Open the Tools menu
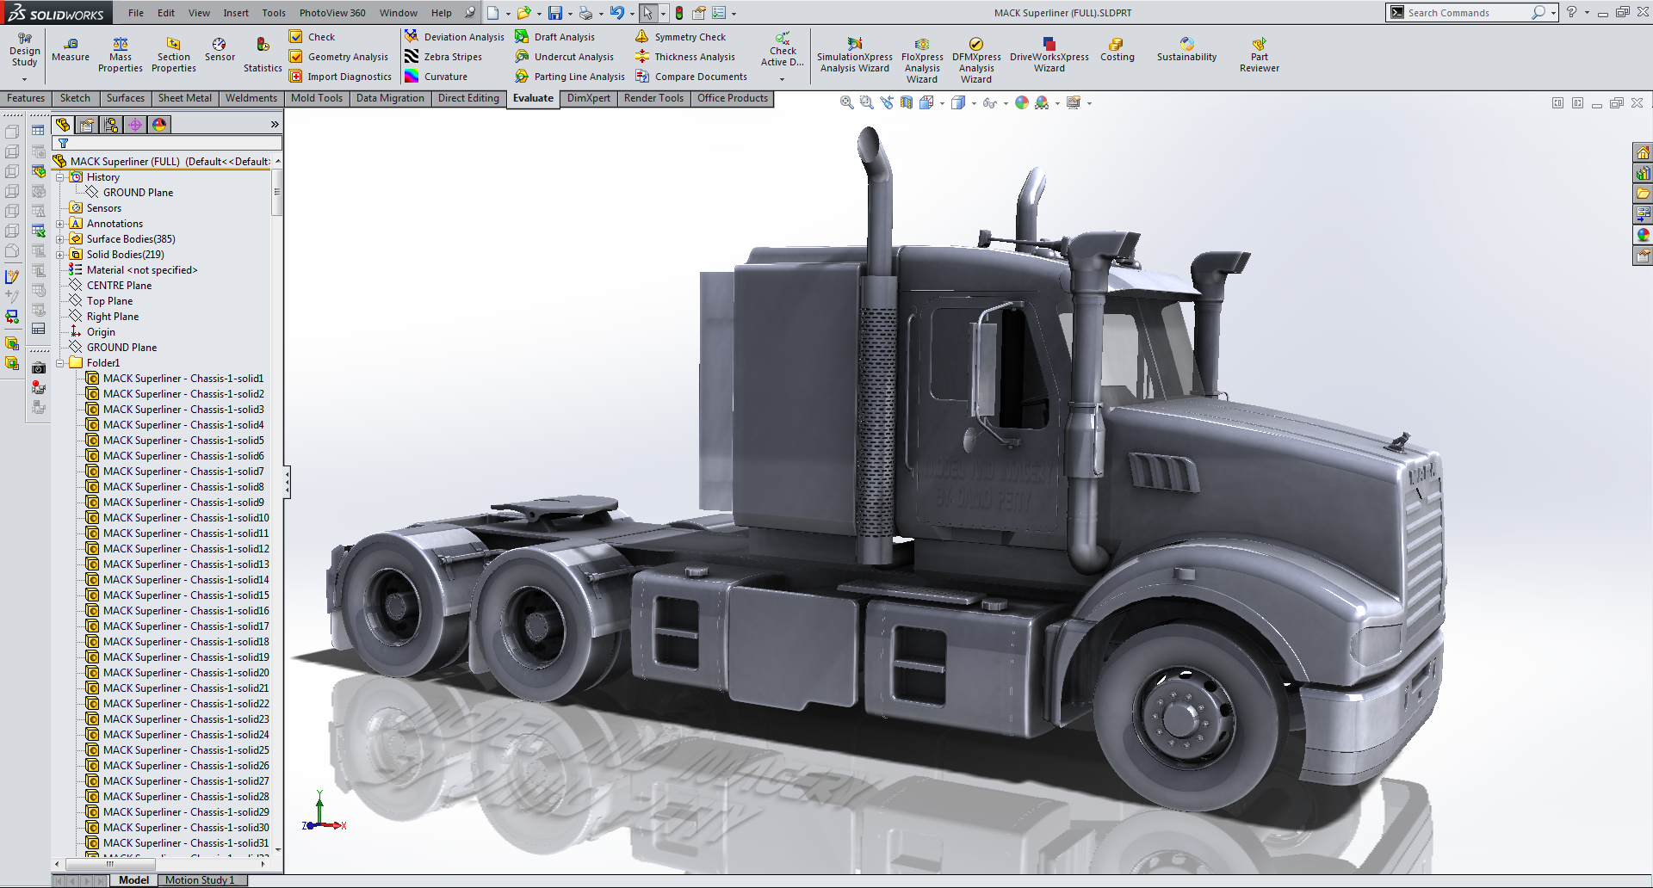 274,13
